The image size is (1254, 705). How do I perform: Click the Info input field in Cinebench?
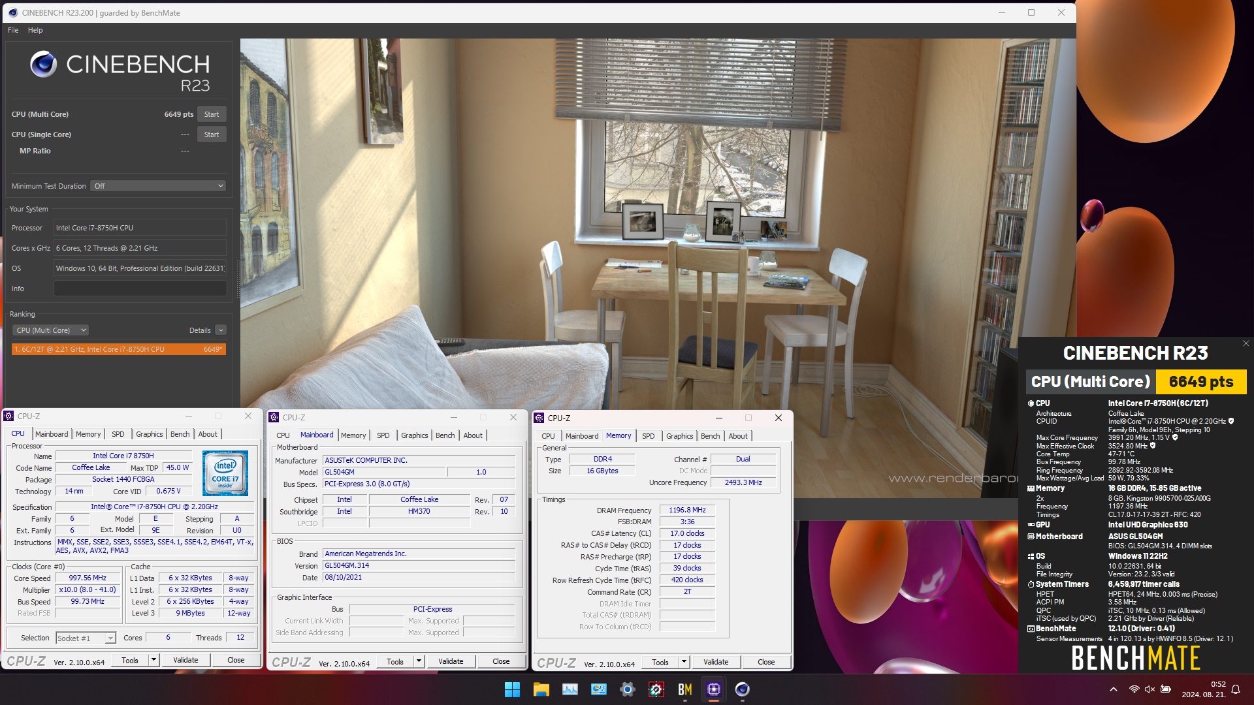140,289
